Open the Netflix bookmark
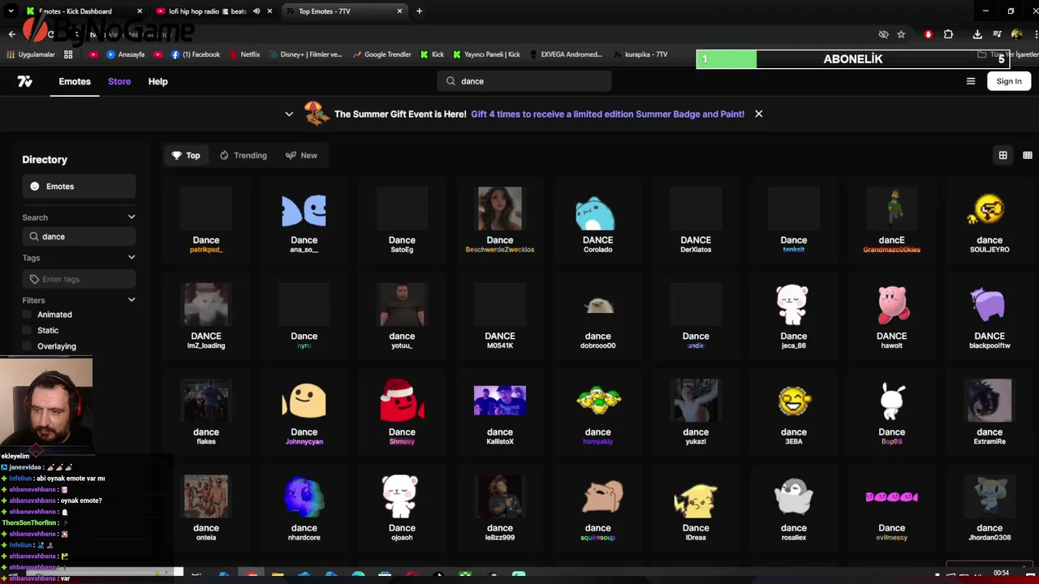 [244, 54]
